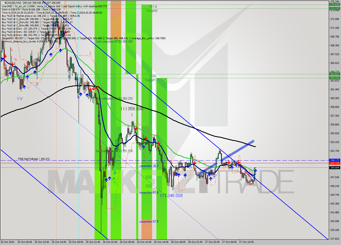Click the Target2 label
This screenshot has width=341, height=245.
(x=152, y=11)
